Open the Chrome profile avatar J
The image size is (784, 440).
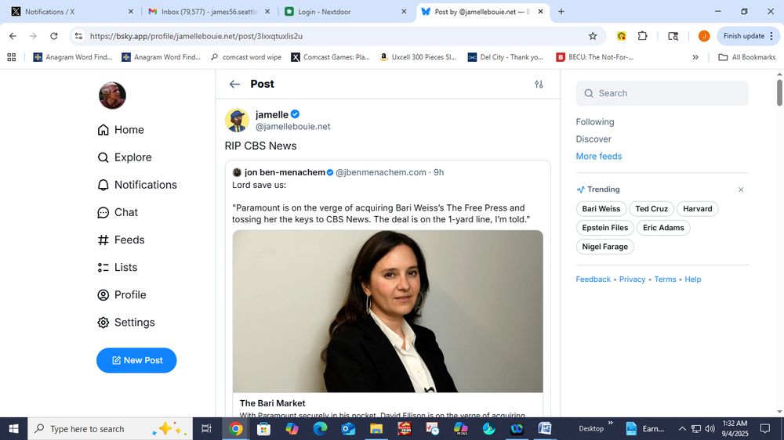coord(704,36)
